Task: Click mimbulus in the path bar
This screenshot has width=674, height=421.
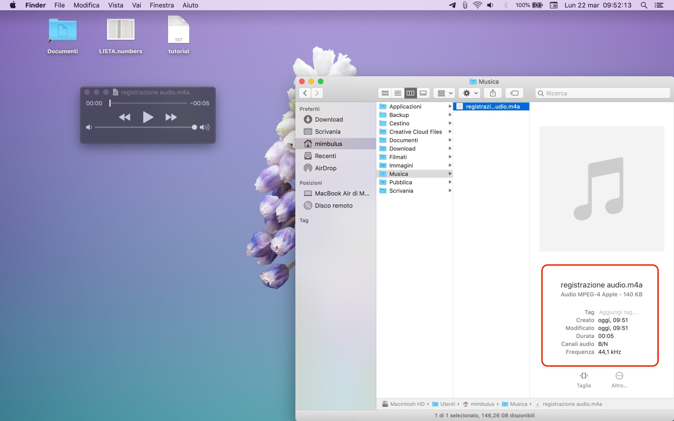Action: point(482,404)
